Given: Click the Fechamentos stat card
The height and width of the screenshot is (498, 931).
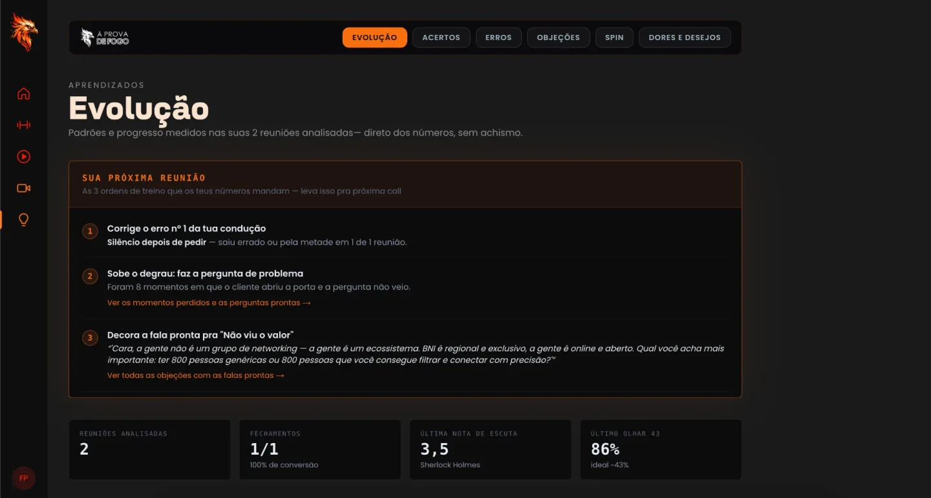Looking at the screenshot, I should point(320,450).
